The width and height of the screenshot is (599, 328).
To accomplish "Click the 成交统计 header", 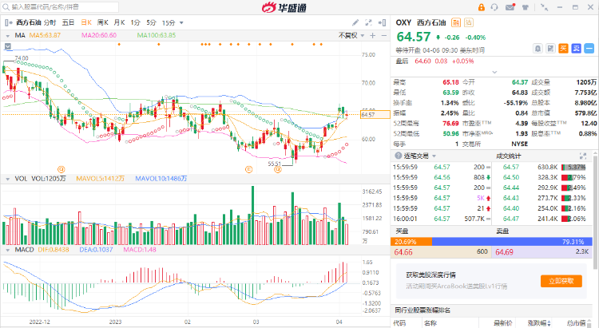I will coord(510,156).
